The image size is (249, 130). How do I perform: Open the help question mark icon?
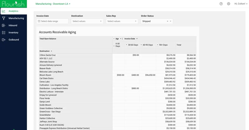click(x=221, y=4)
